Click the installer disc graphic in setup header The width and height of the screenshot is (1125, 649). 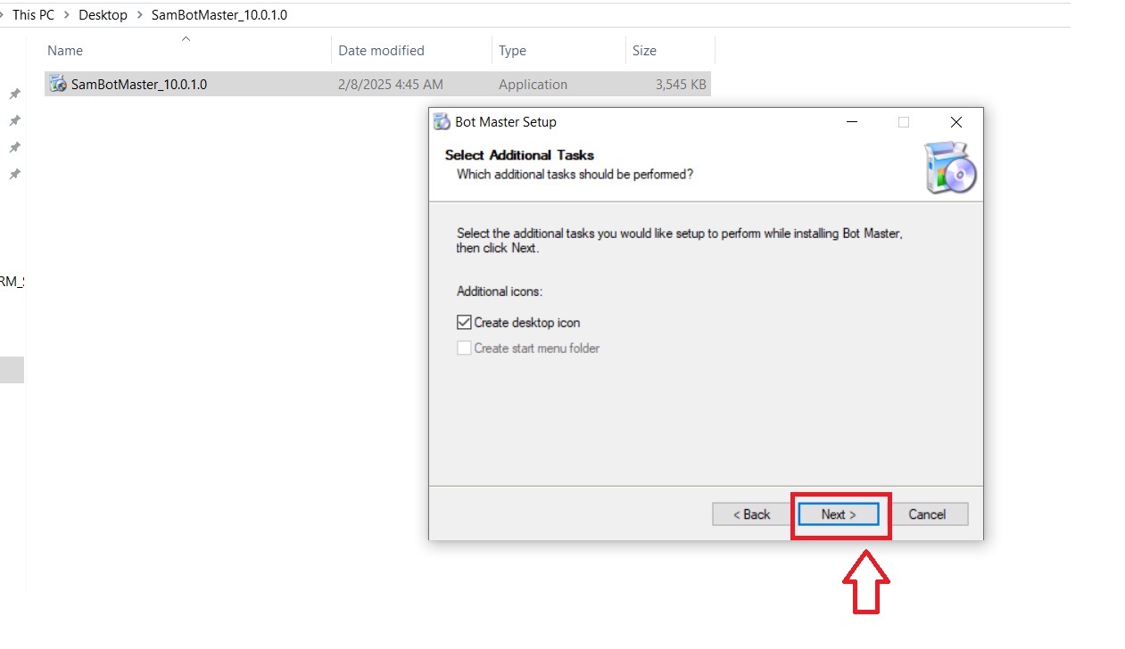(x=950, y=168)
